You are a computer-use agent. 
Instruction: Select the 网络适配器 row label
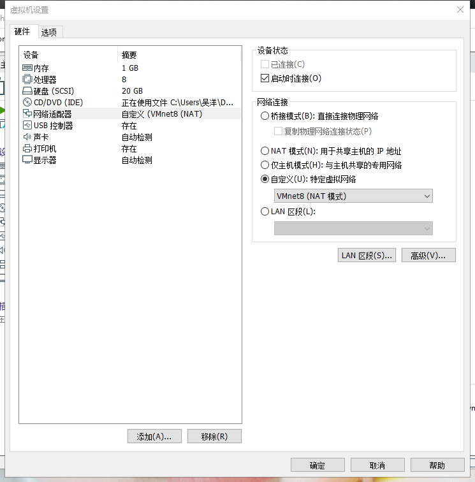pyautogui.click(x=52, y=114)
